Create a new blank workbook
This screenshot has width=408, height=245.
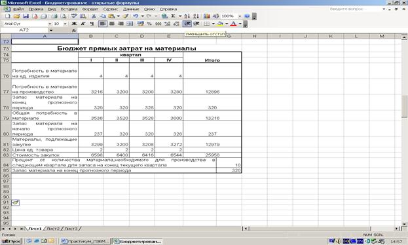[8, 16]
